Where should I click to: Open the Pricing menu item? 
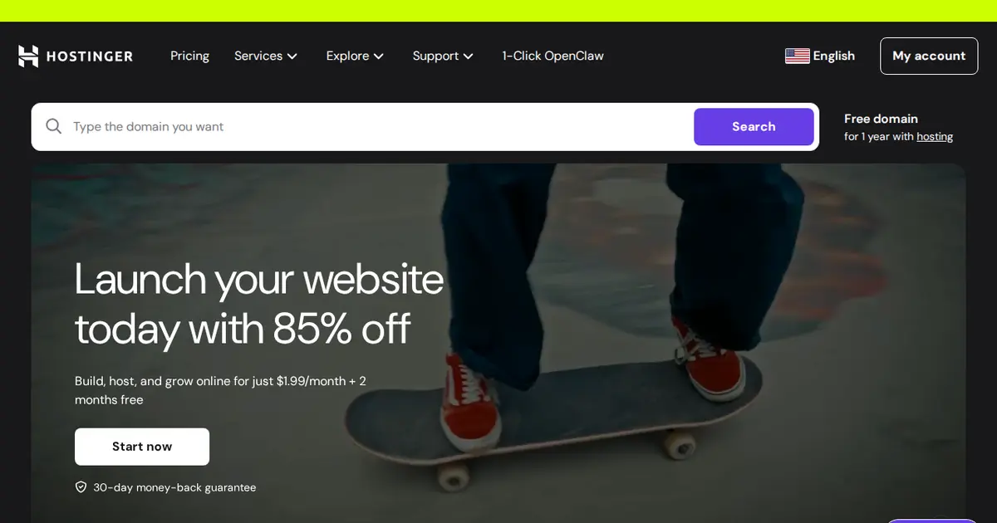tap(189, 56)
